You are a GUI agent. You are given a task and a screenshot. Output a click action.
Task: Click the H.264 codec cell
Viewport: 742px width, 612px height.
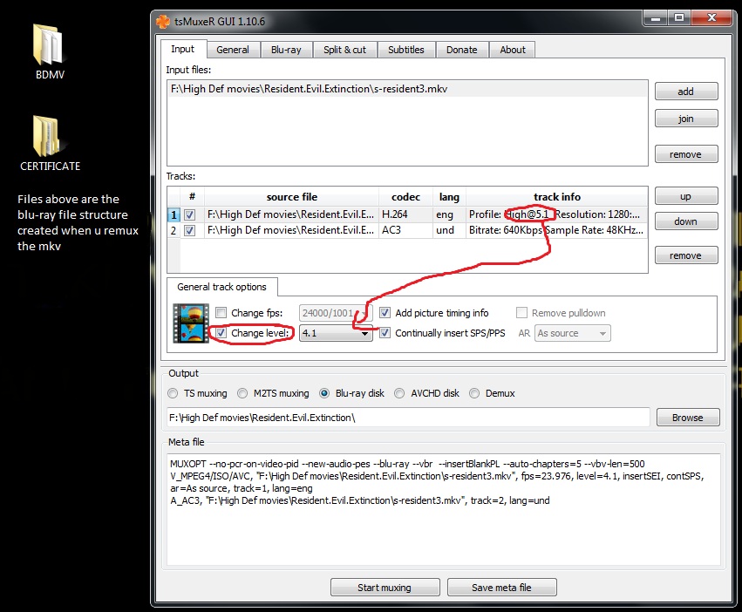(405, 214)
